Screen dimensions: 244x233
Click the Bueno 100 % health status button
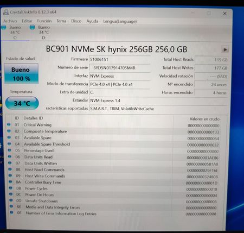pyautogui.click(x=21, y=74)
